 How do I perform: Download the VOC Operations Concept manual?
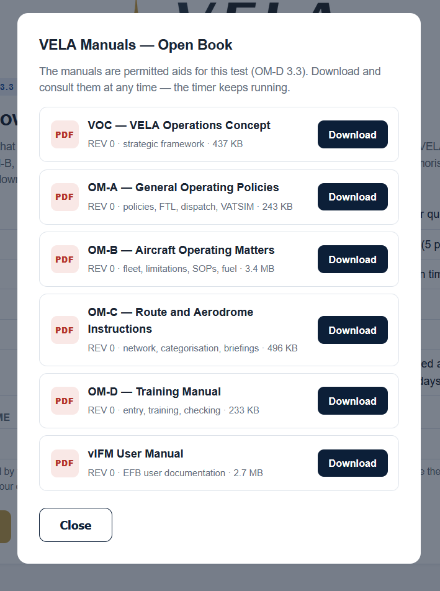click(352, 135)
